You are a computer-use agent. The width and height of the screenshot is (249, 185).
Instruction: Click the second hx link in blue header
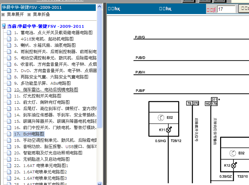[165, 8]
